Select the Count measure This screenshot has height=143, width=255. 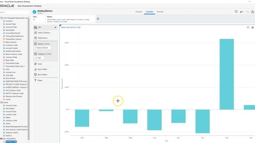[8, 99]
